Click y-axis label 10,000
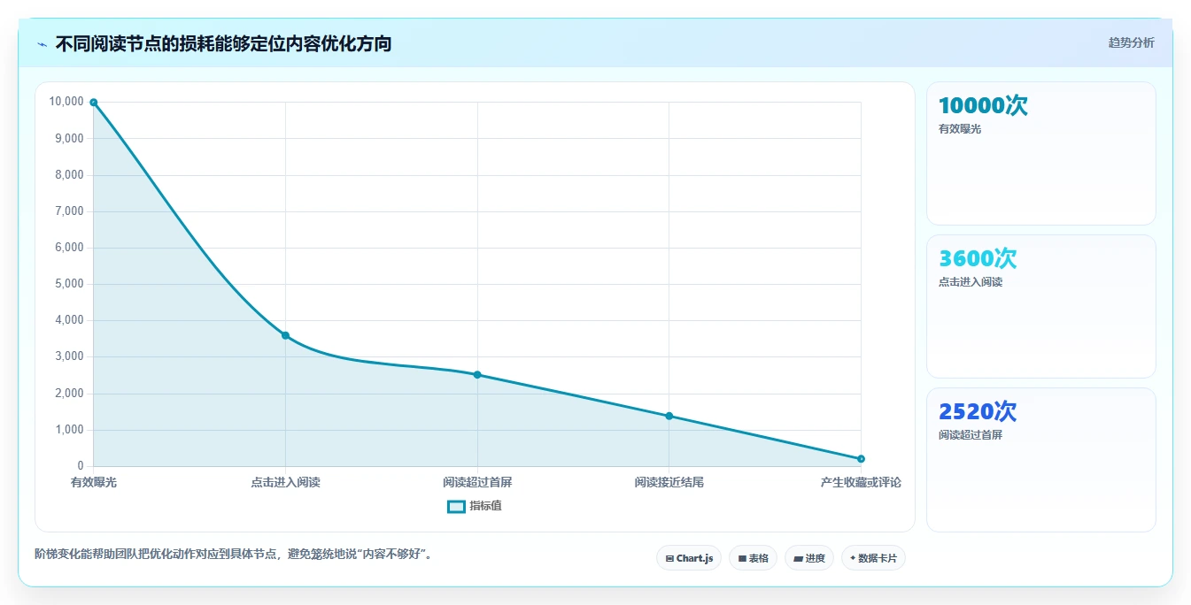 coord(66,102)
